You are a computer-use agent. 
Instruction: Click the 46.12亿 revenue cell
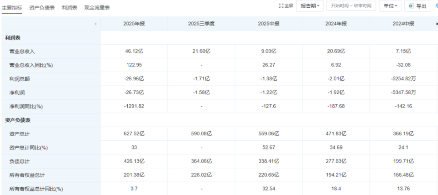[x=134, y=51]
